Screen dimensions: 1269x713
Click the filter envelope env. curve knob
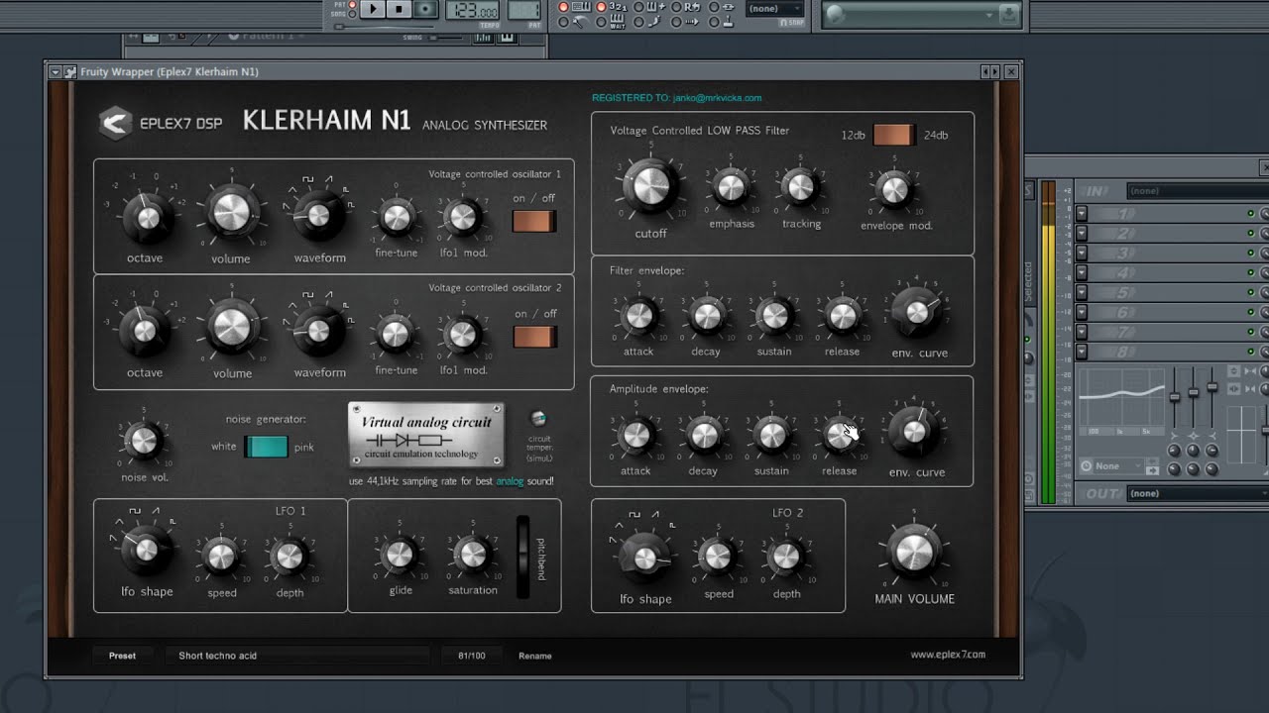917,312
